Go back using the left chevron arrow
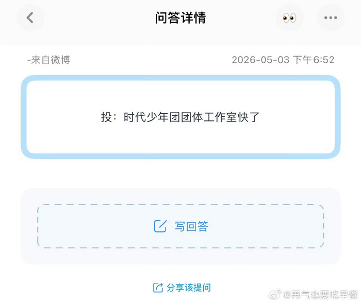361x303 pixels. (x=30, y=17)
